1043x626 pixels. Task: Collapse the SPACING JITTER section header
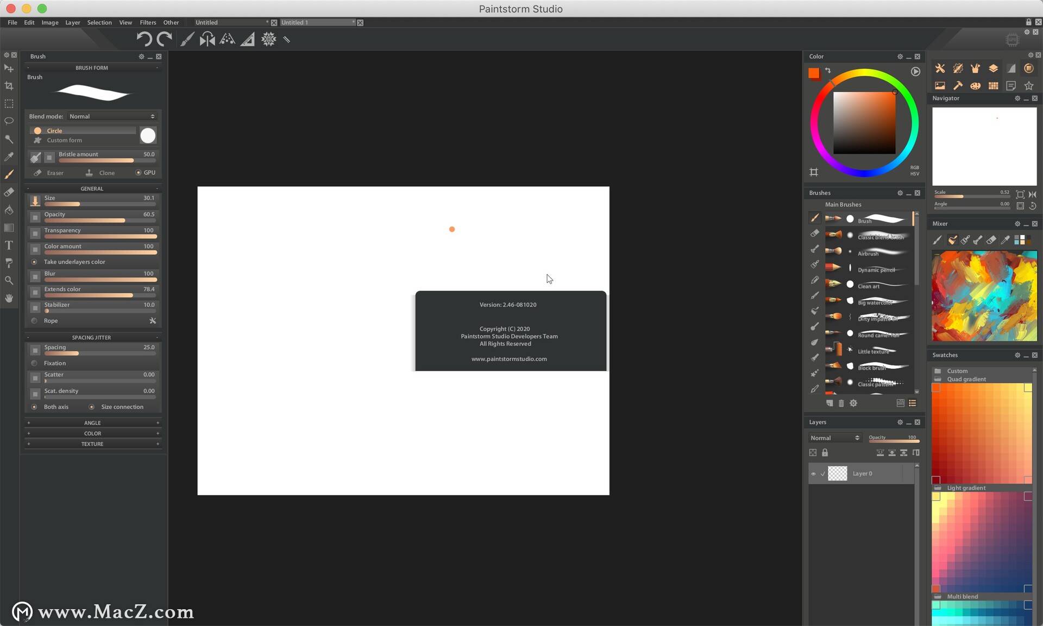tap(93, 337)
